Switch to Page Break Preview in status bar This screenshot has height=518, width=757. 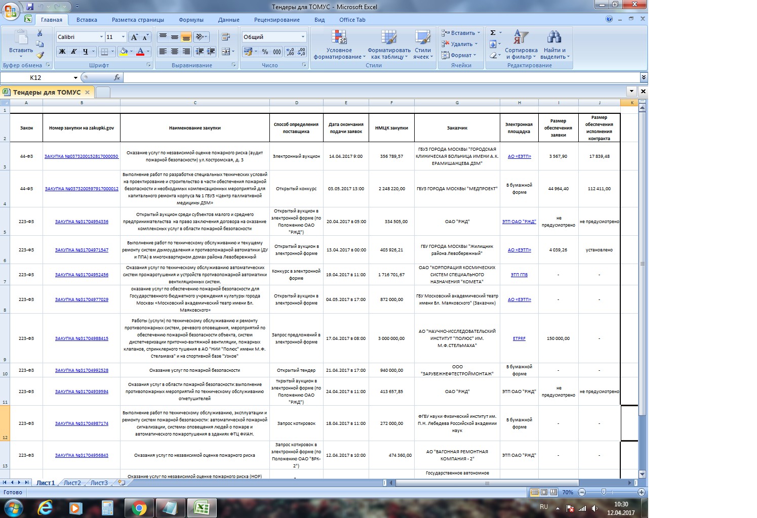[x=553, y=492]
